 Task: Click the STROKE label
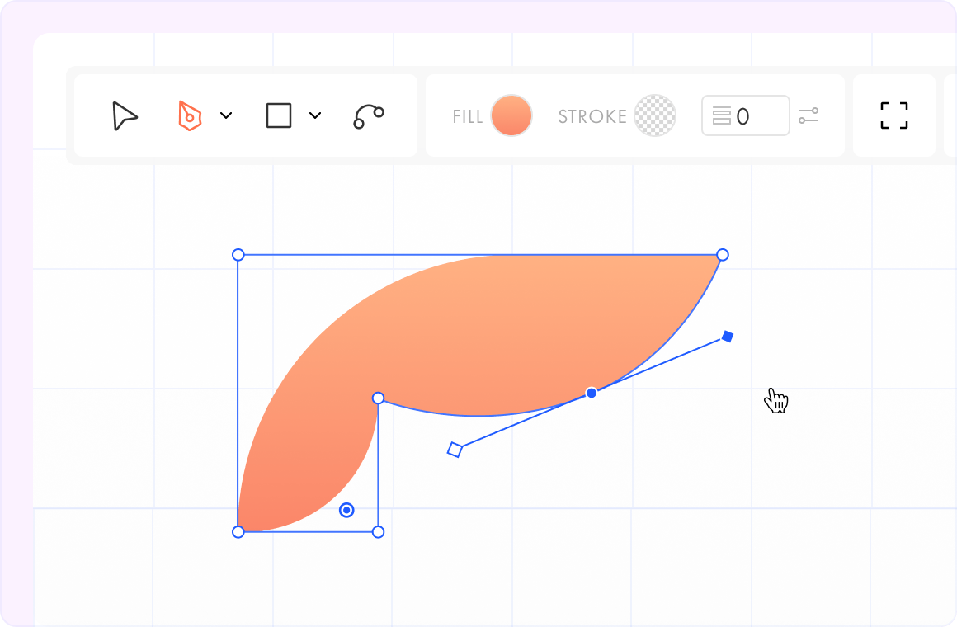[x=592, y=116]
